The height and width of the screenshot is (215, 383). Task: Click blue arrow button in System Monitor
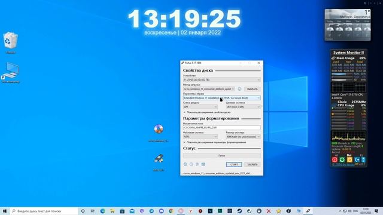tap(357, 159)
